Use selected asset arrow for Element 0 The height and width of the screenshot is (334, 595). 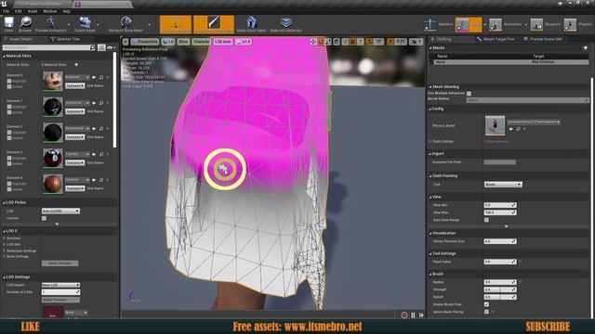(x=94, y=77)
